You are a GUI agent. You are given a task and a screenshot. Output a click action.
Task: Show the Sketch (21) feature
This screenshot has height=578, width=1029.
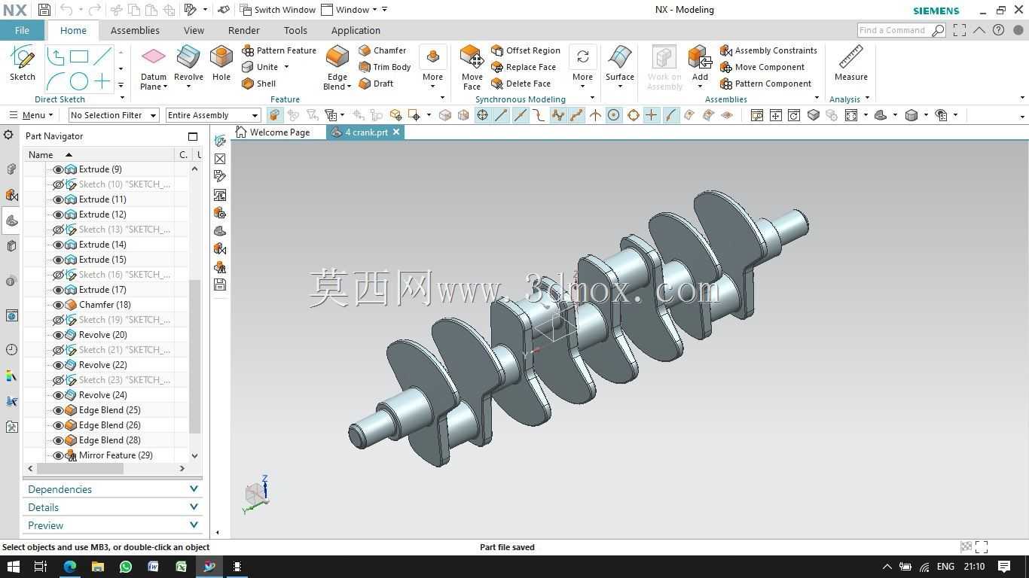58,350
